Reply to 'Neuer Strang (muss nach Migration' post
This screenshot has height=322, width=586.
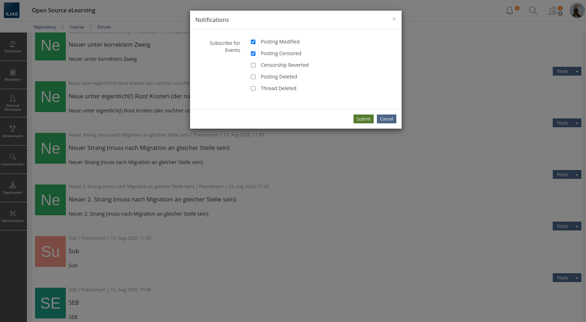[x=562, y=175]
